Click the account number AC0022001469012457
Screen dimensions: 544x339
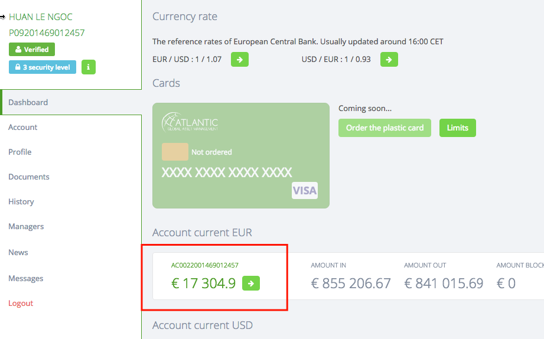point(205,265)
